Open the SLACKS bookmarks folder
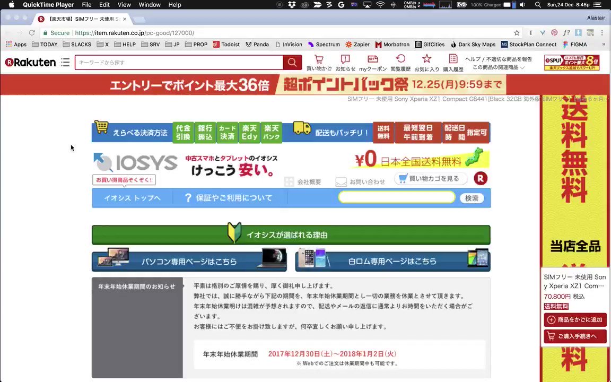 coord(77,45)
